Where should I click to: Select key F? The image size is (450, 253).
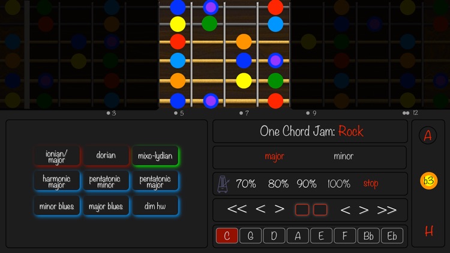[x=344, y=236]
